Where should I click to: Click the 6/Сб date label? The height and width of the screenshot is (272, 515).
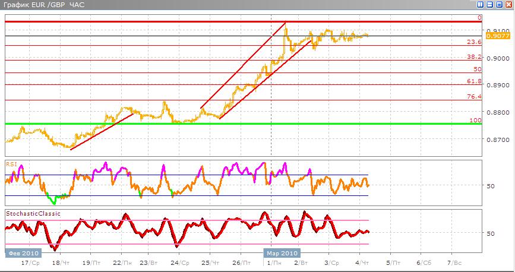pos(424,263)
